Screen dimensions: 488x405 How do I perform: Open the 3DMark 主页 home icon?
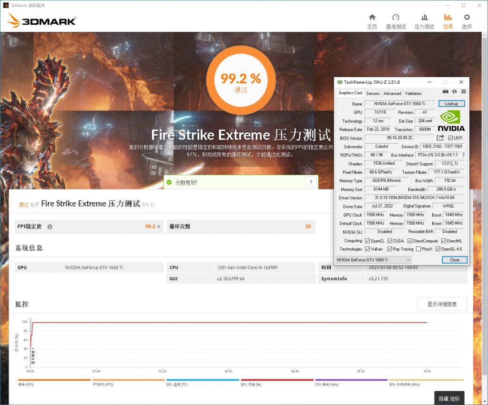click(372, 19)
